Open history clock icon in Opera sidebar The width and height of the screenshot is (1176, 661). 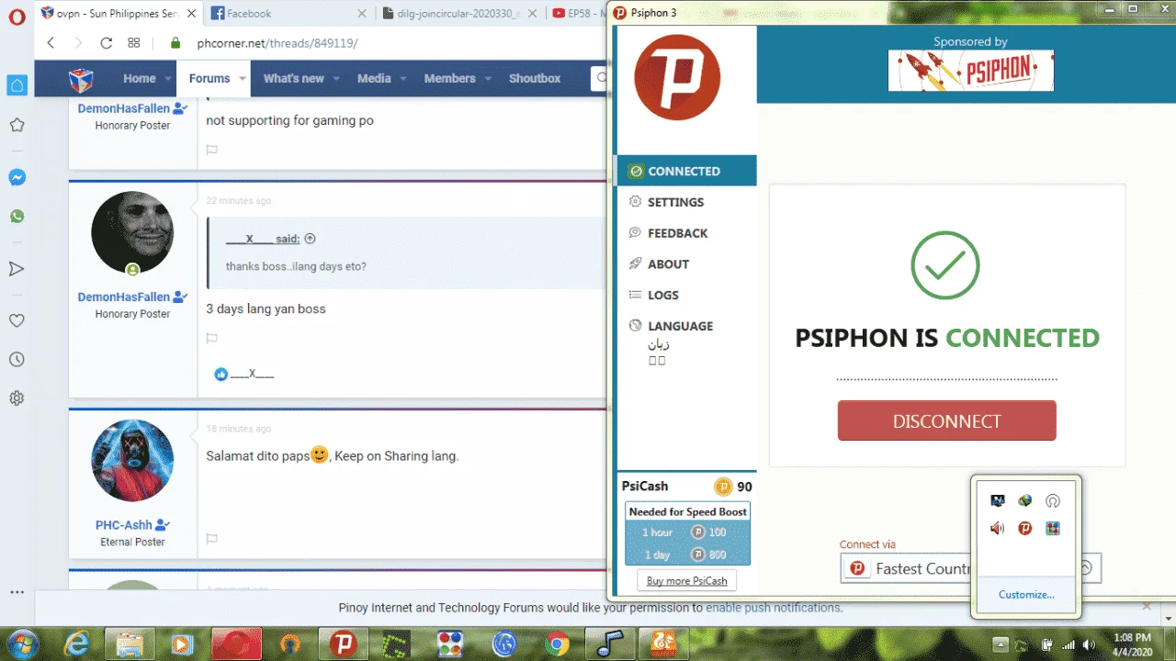point(17,360)
